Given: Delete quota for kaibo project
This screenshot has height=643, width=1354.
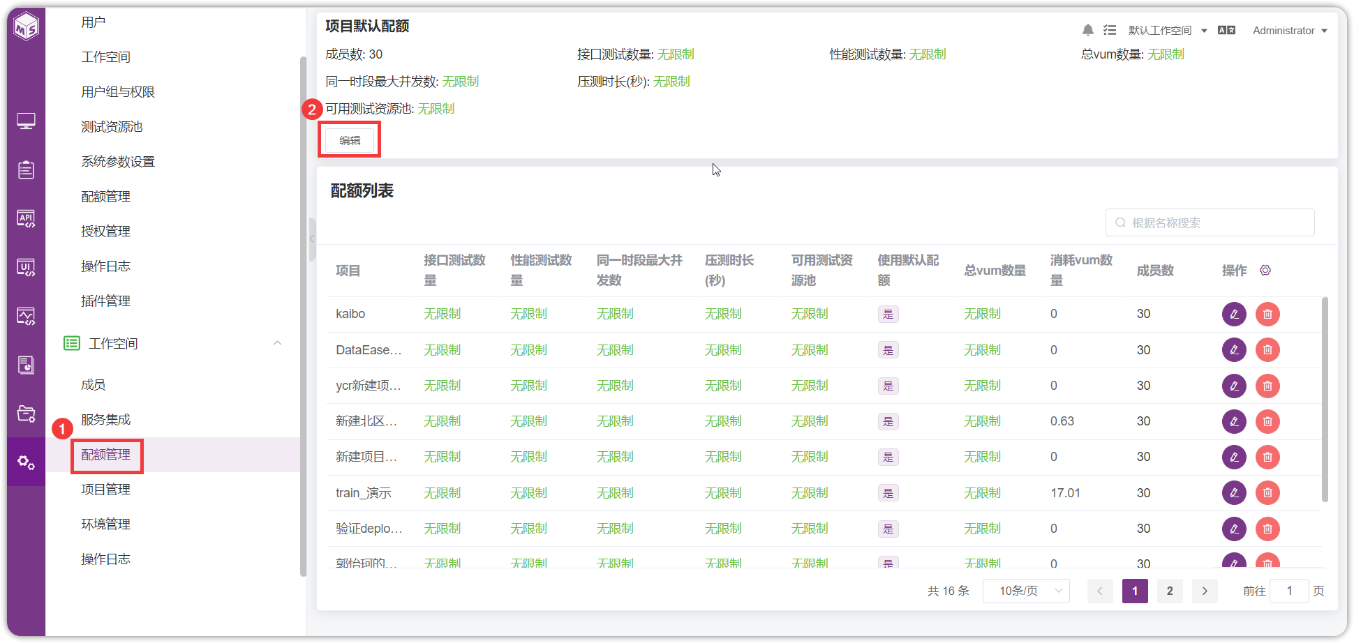Looking at the screenshot, I should click(1267, 314).
